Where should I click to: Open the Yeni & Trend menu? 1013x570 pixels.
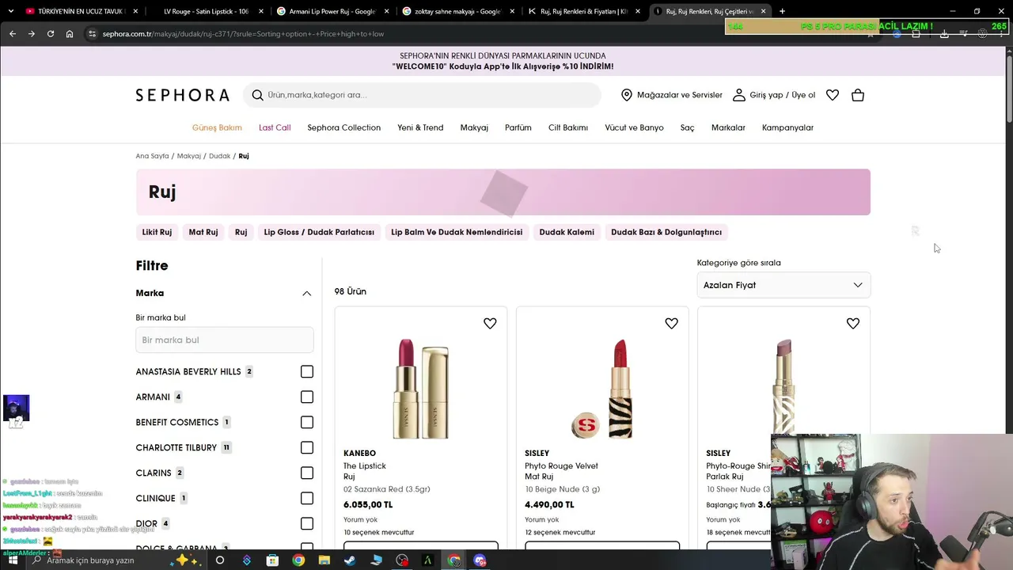click(420, 127)
